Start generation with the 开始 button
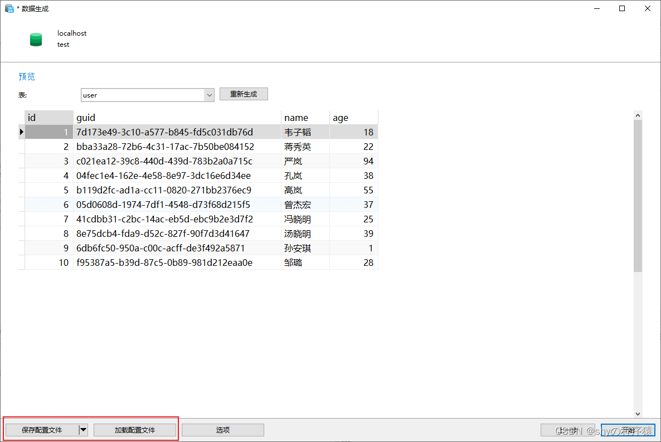This screenshot has width=661, height=442. [x=628, y=430]
